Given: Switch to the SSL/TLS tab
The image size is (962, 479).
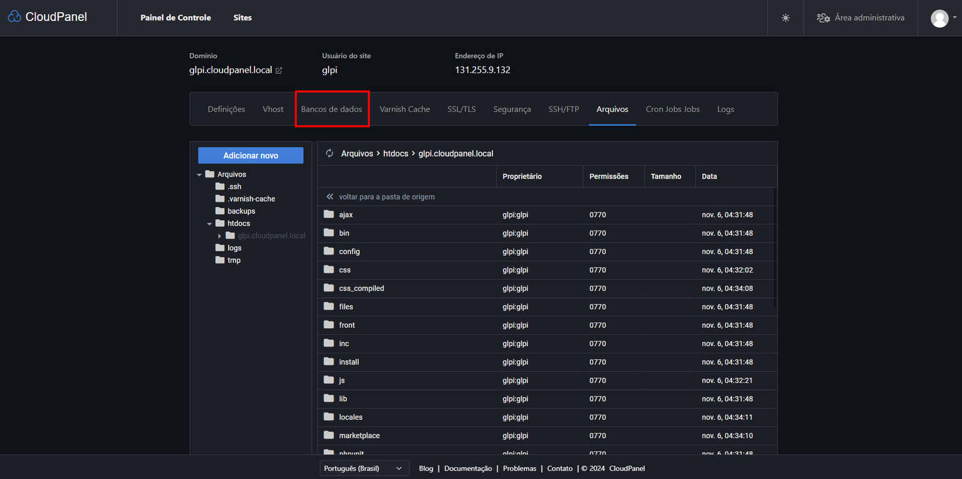Looking at the screenshot, I should pos(461,109).
